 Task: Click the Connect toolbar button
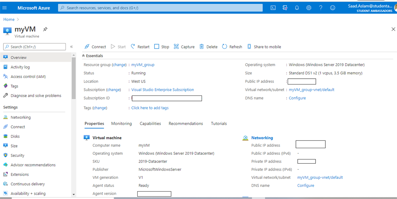tap(95, 47)
